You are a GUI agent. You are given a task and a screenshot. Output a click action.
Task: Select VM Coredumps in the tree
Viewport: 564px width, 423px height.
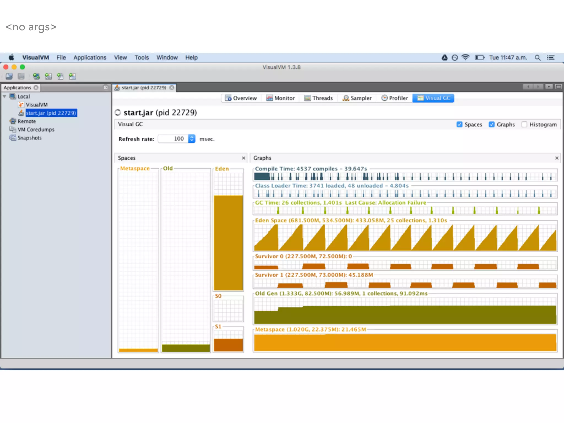[x=36, y=129]
